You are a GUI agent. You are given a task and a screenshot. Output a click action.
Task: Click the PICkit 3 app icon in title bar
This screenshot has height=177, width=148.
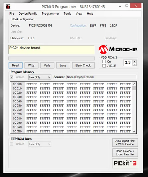coord(8,7)
